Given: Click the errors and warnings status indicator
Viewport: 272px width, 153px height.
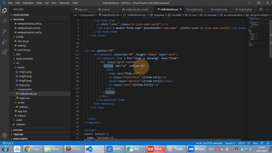Looking at the screenshot, I should click(8, 143).
